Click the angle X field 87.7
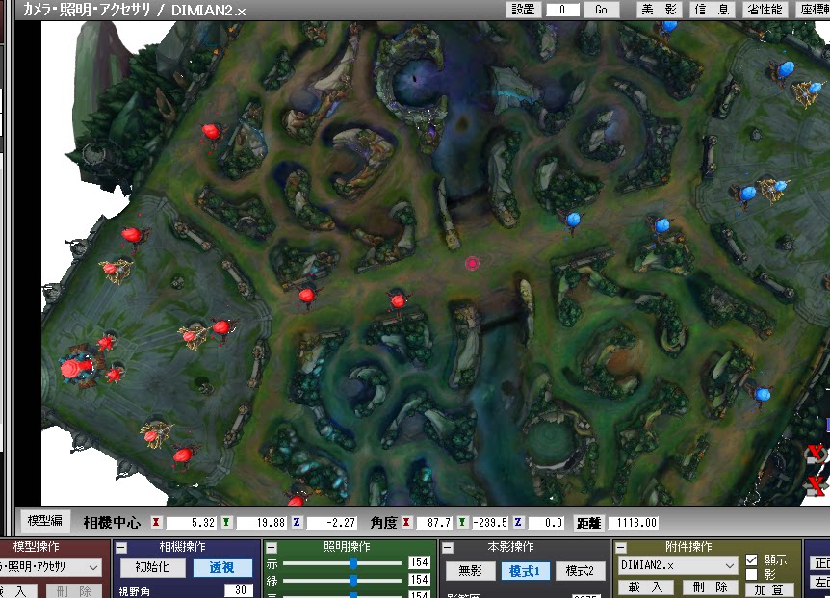This screenshot has height=598, width=830. pos(433,523)
